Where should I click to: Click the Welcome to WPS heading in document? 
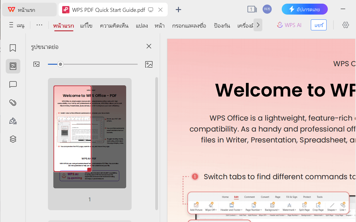[285, 90]
